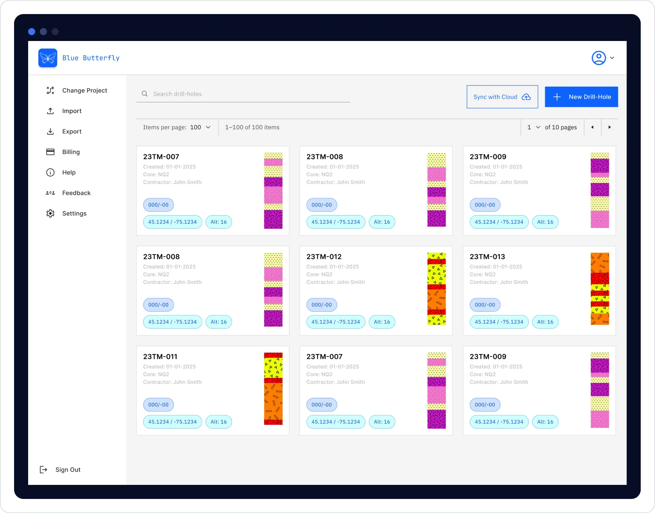Viewport: 655px width, 513px height.
Task: Open Settings using the gear icon
Action: pos(50,213)
